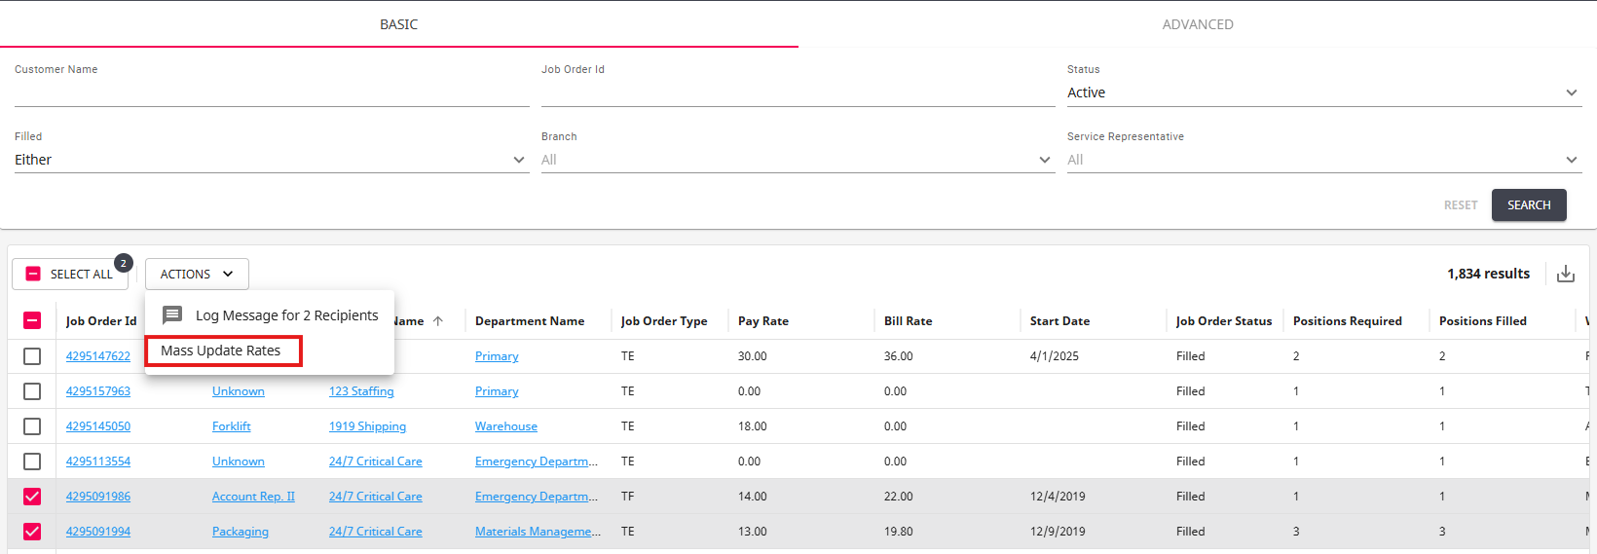This screenshot has height=554, width=1597.
Task: Expand the Service Representative dropdown
Action: click(1323, 160)
